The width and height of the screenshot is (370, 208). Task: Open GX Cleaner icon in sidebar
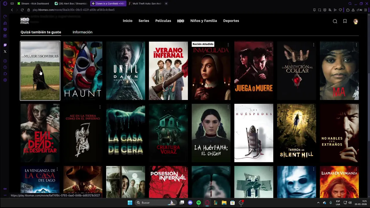pyautogui.click(x=5, y=23)
